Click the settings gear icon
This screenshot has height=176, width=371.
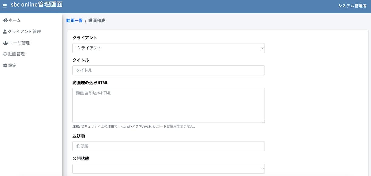[5, 65]
